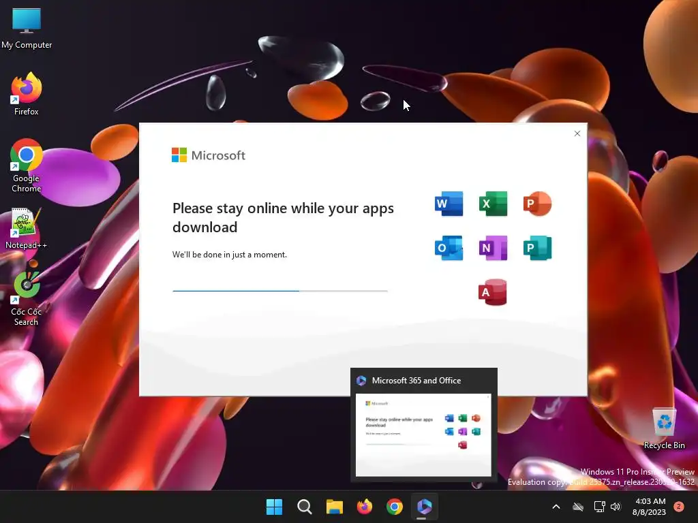Close the Office installer dialog
The image size is (698, 523).
pyautogui.click(x=577, y=133)
